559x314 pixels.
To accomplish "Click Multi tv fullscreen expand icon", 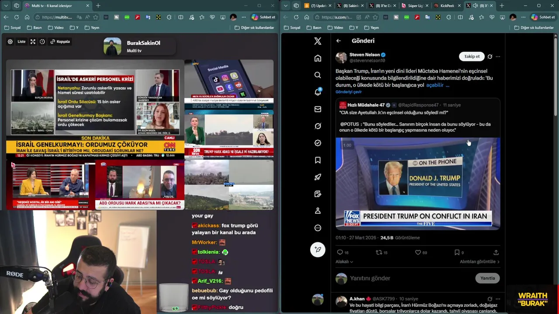I will [x=33, y=41].
